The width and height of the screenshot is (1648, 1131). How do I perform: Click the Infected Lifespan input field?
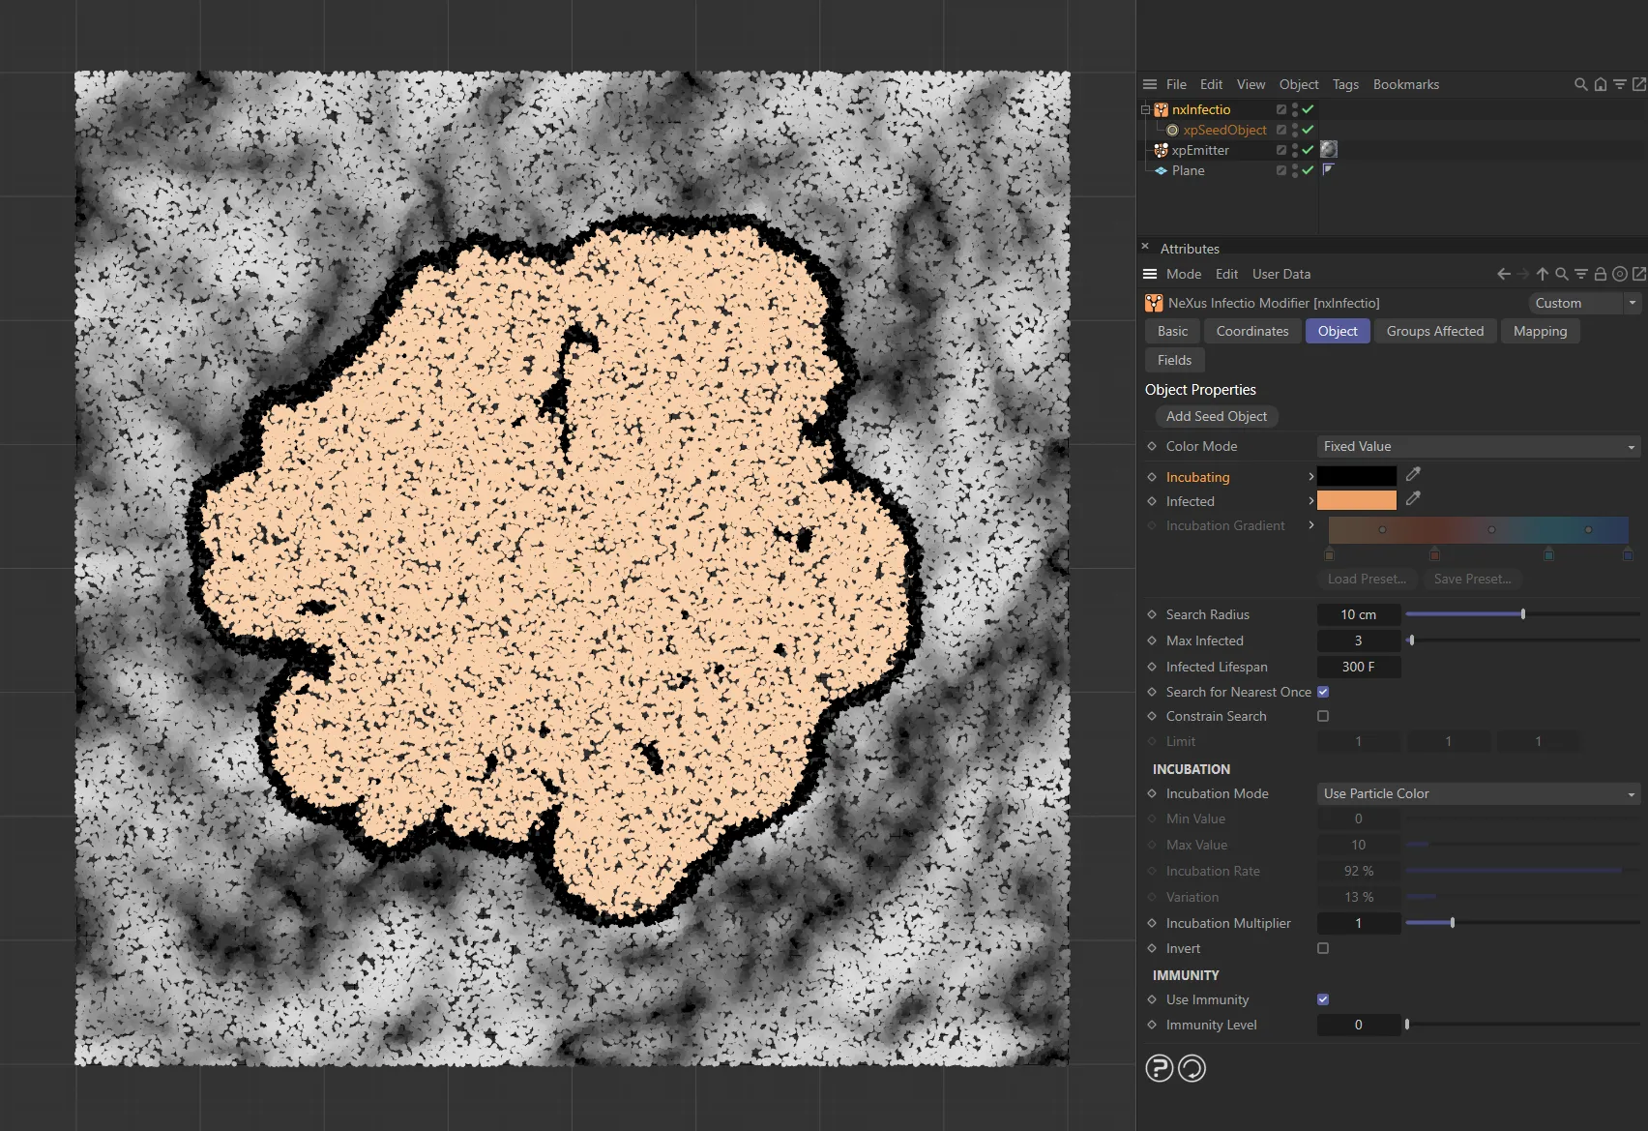tap(1358, 667)
